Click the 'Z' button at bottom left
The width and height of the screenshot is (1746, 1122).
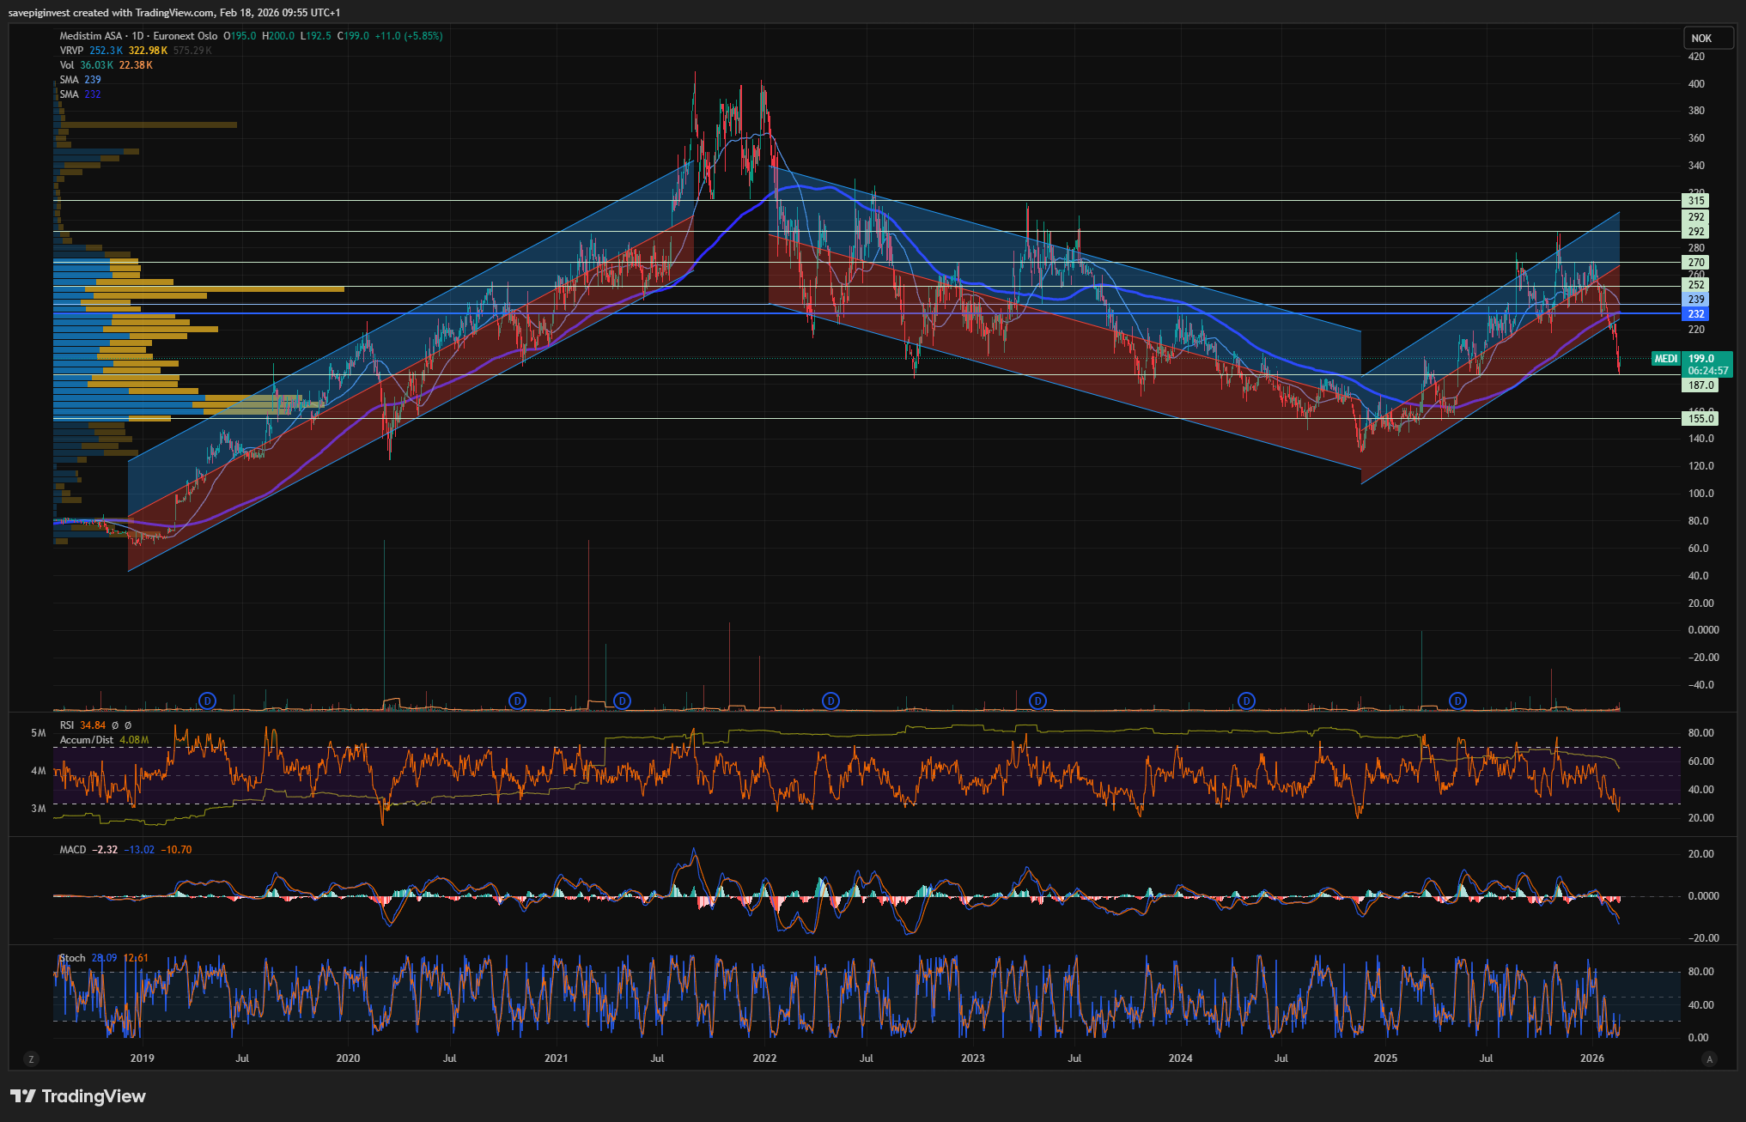click(x=31, y=1059)
